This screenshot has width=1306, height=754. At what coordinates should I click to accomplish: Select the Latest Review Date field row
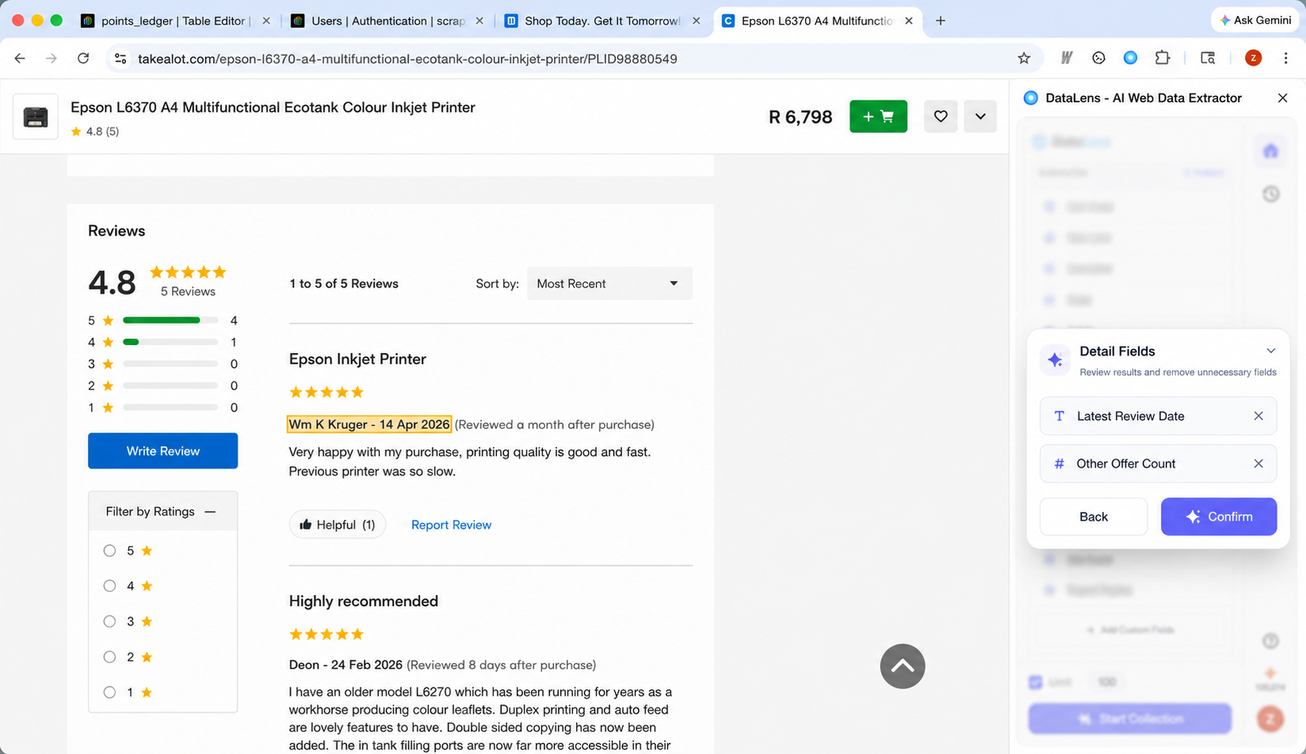pyautogui.click(x=1158, y=416)
